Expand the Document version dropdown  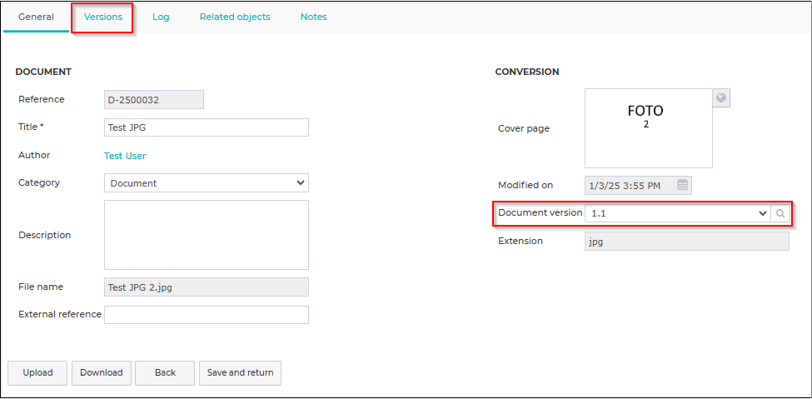click(677, 213)
